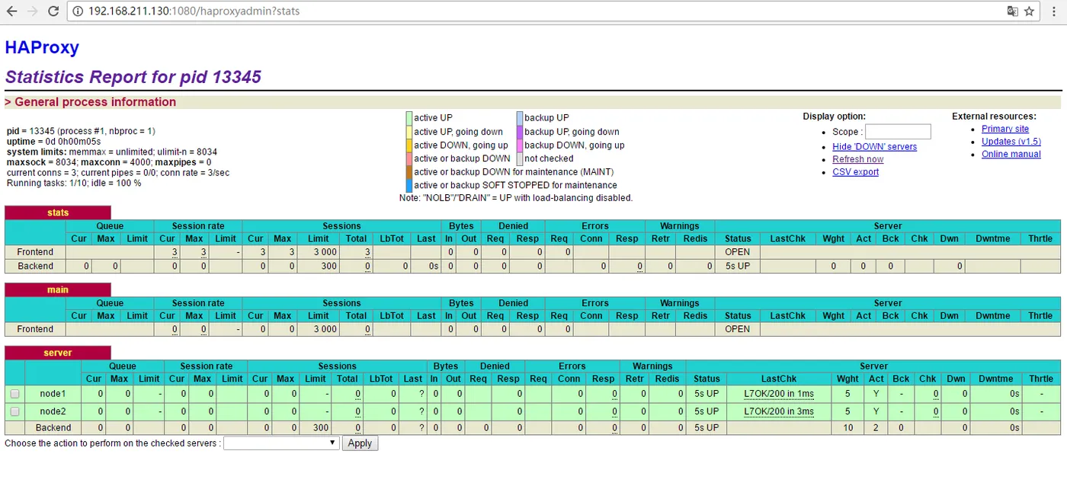The image size is (1067, 502).
Task: Click the Dwntme column header in stats table
Action: pyautogui.click(x=992, y=238)
